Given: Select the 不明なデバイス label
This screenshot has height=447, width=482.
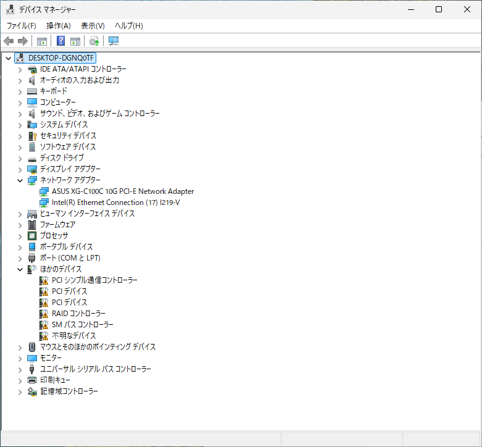Looking at the screenshot, I should point(74,335).
